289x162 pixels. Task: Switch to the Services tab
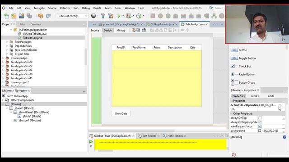pos(36,24)
